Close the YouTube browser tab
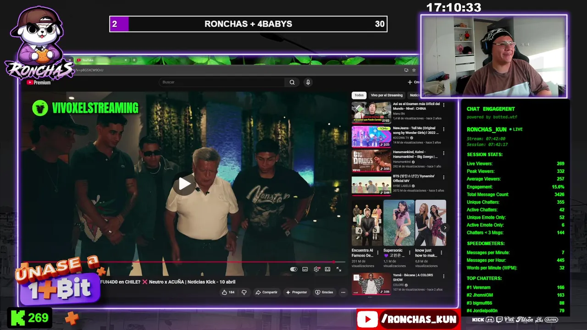 point(126,60)
